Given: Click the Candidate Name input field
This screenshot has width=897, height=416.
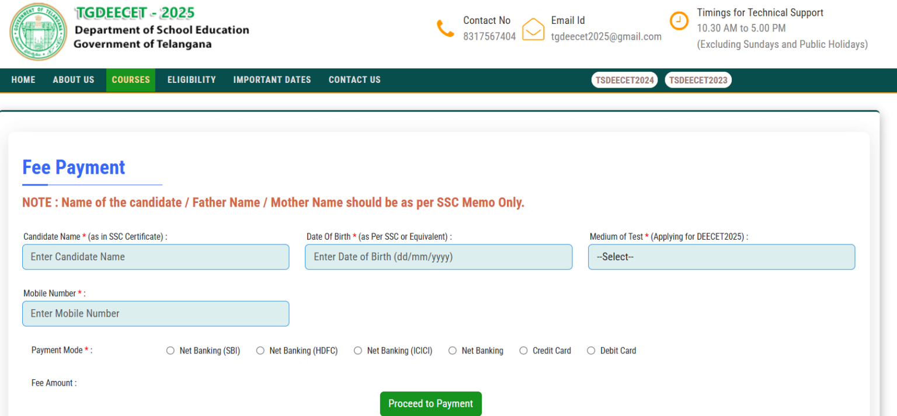Looking at the screenshot, I should click(155, 257).
